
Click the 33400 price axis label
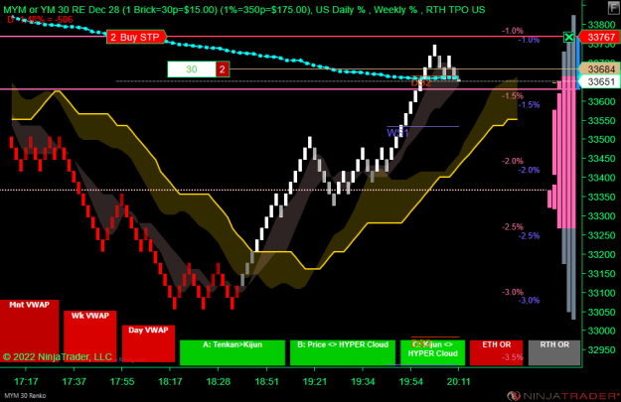pos(601,178)
